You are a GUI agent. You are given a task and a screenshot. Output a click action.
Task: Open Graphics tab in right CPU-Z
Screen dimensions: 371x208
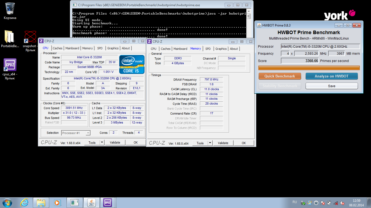(221, 49)
